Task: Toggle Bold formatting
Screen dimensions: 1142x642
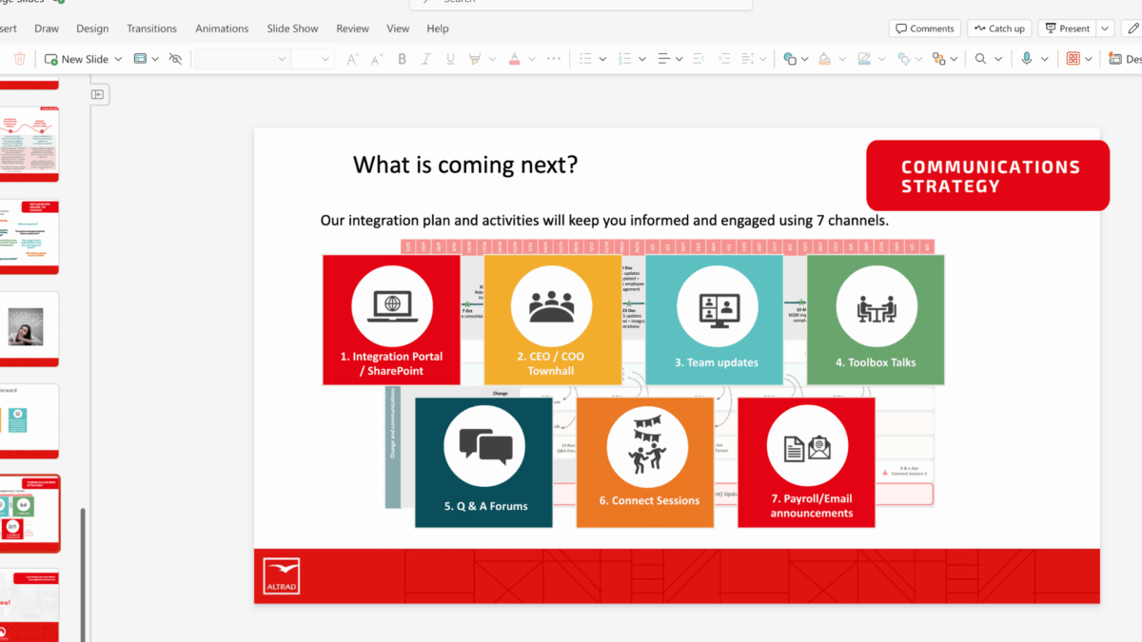Action: click(x=402, y=59)
